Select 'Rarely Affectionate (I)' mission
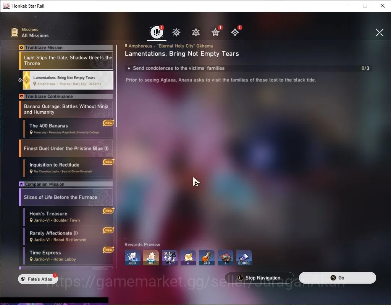The width and height of the screenshot is (391, 305). 68,236
